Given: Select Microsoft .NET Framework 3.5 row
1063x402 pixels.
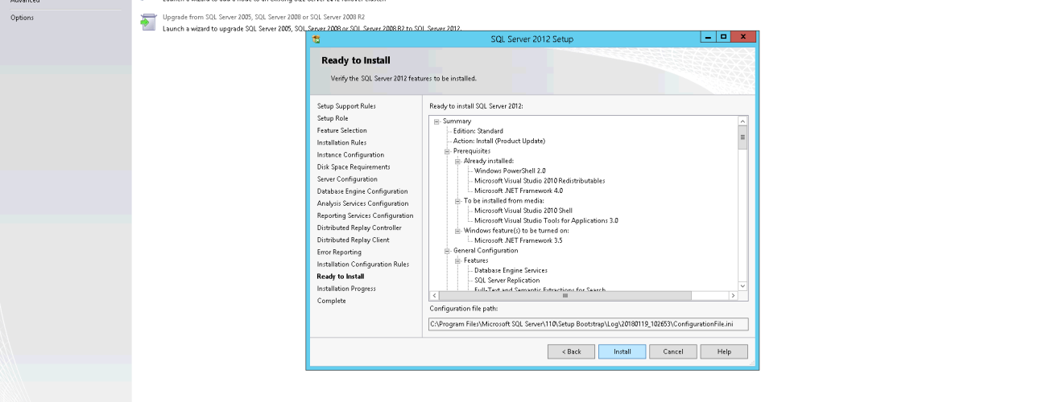Looking at the screenshot, I should [519, 240].
